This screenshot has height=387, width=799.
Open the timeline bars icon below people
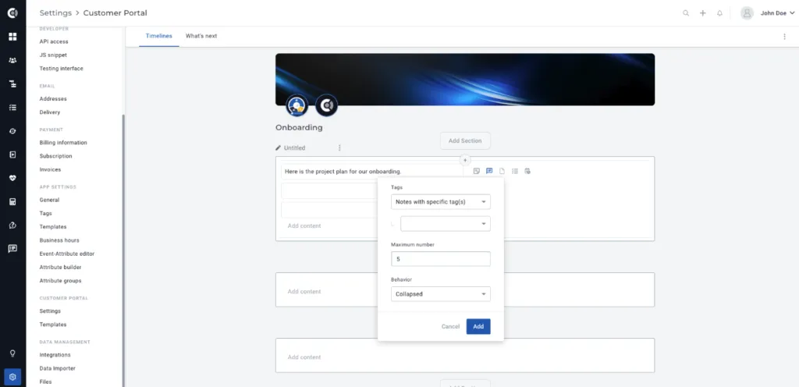12,83
